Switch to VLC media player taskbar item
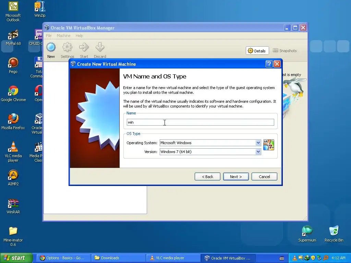 [x=173, y=258]
